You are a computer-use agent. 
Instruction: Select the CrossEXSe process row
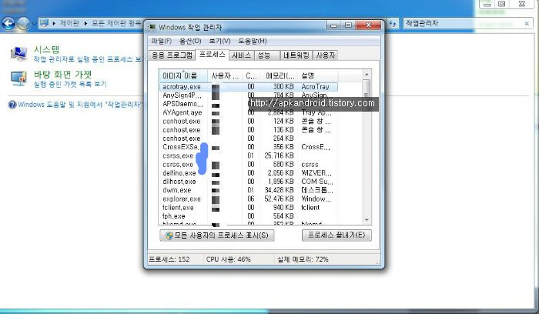click(248, 147)
